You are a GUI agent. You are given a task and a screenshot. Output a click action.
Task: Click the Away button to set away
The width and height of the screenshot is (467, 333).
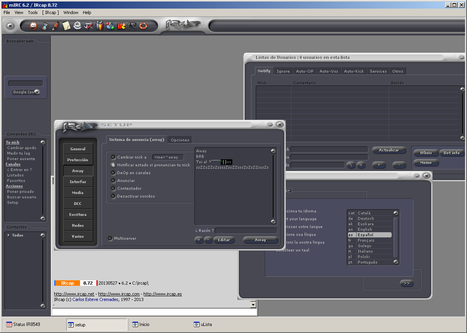coord(260,240)
